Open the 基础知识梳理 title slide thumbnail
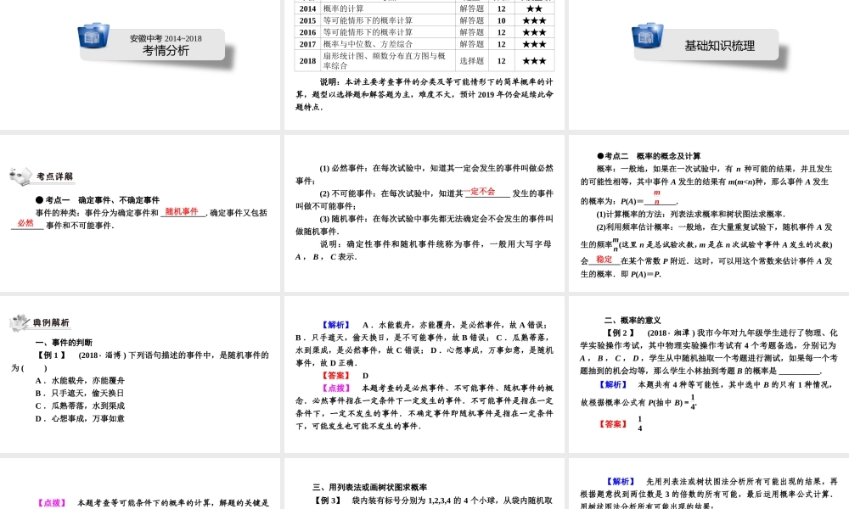This screenshot has height=509, width=849. click(x=709, y=64)
